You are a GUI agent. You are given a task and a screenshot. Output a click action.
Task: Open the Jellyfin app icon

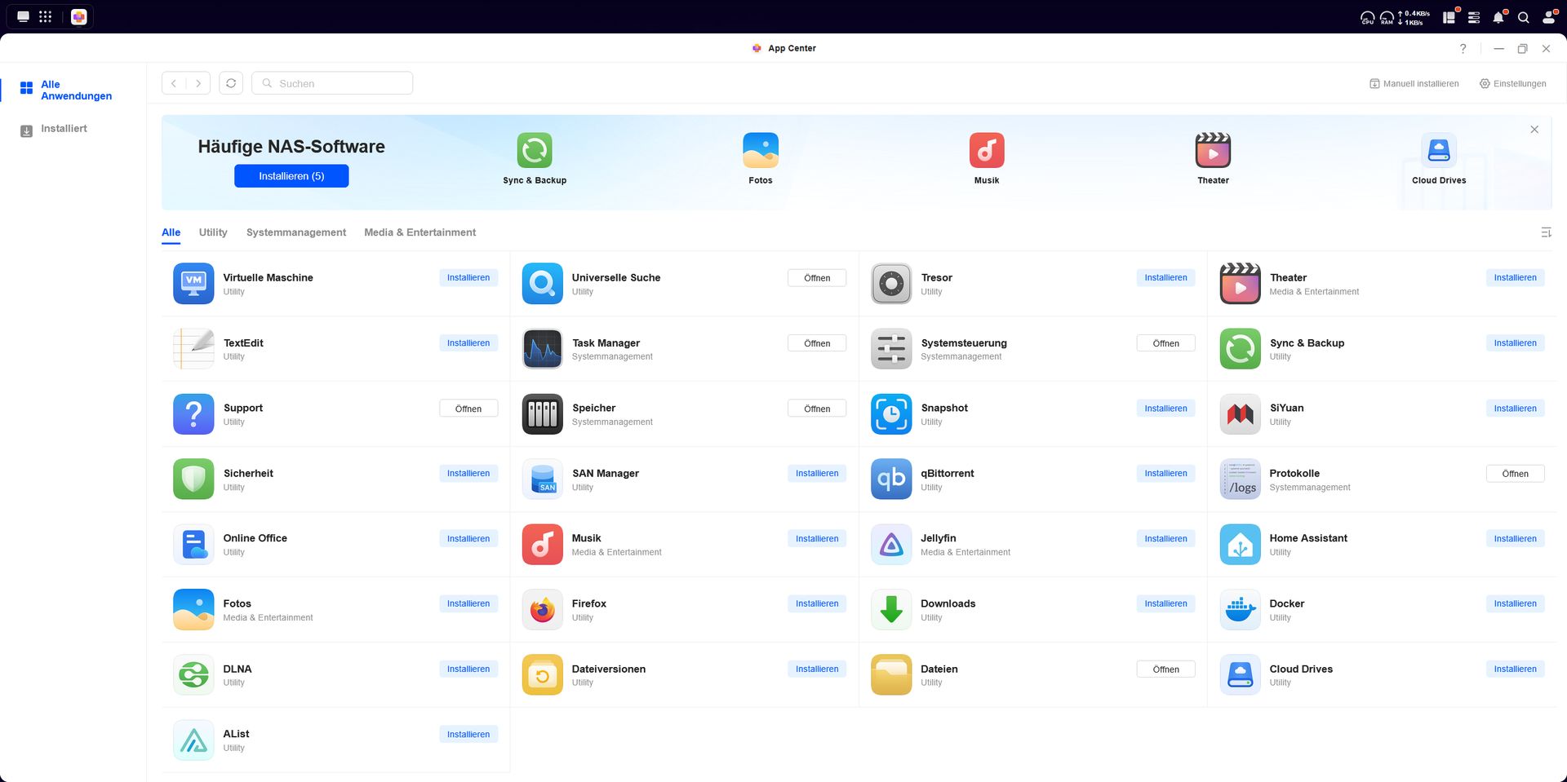[x=890, y=544]
